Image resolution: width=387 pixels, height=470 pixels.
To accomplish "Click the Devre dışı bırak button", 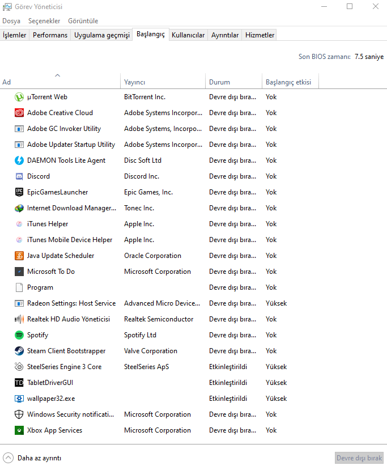I will tap(359, 458).
